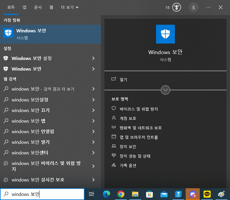Screen dimensions: 230x200
Task: Click antenna icon beside 방화벽 및 네트워크 보호
Action: point(114,127)
